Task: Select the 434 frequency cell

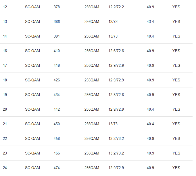Action: (57, 95)
